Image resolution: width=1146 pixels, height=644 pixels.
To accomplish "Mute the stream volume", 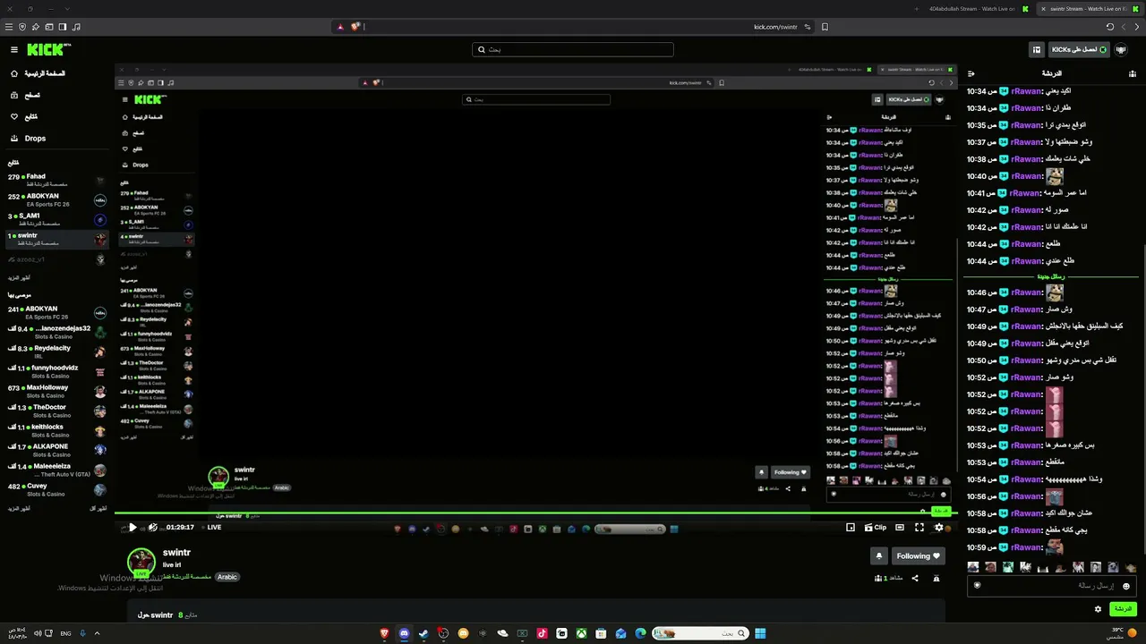I will pos(153,528).
